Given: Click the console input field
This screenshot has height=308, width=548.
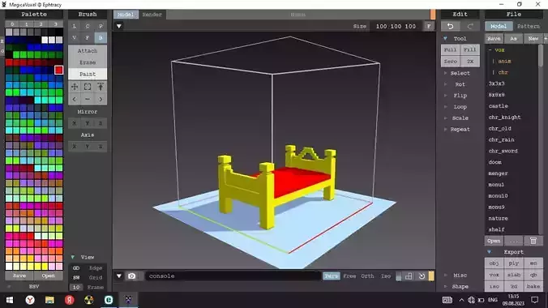Looking at the screenshot, I should click(x=233, y=276).
